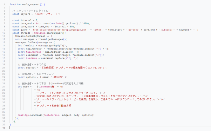Click the 【自動返信】 subject string on line 21
Image resolution: width=211 pixels, height=131 pixels.
coord(73,68)
